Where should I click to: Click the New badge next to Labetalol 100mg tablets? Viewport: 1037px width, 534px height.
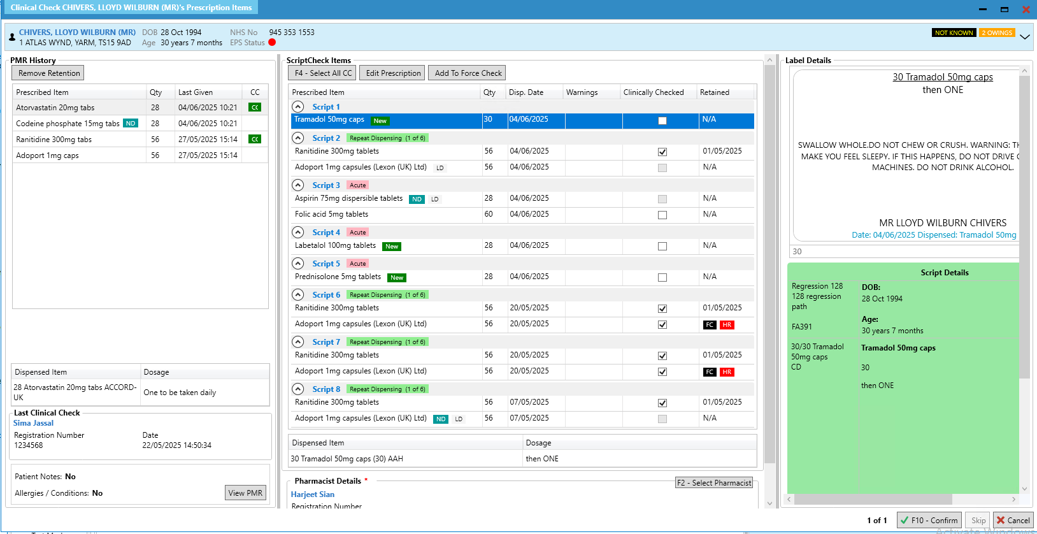[392, 247]
